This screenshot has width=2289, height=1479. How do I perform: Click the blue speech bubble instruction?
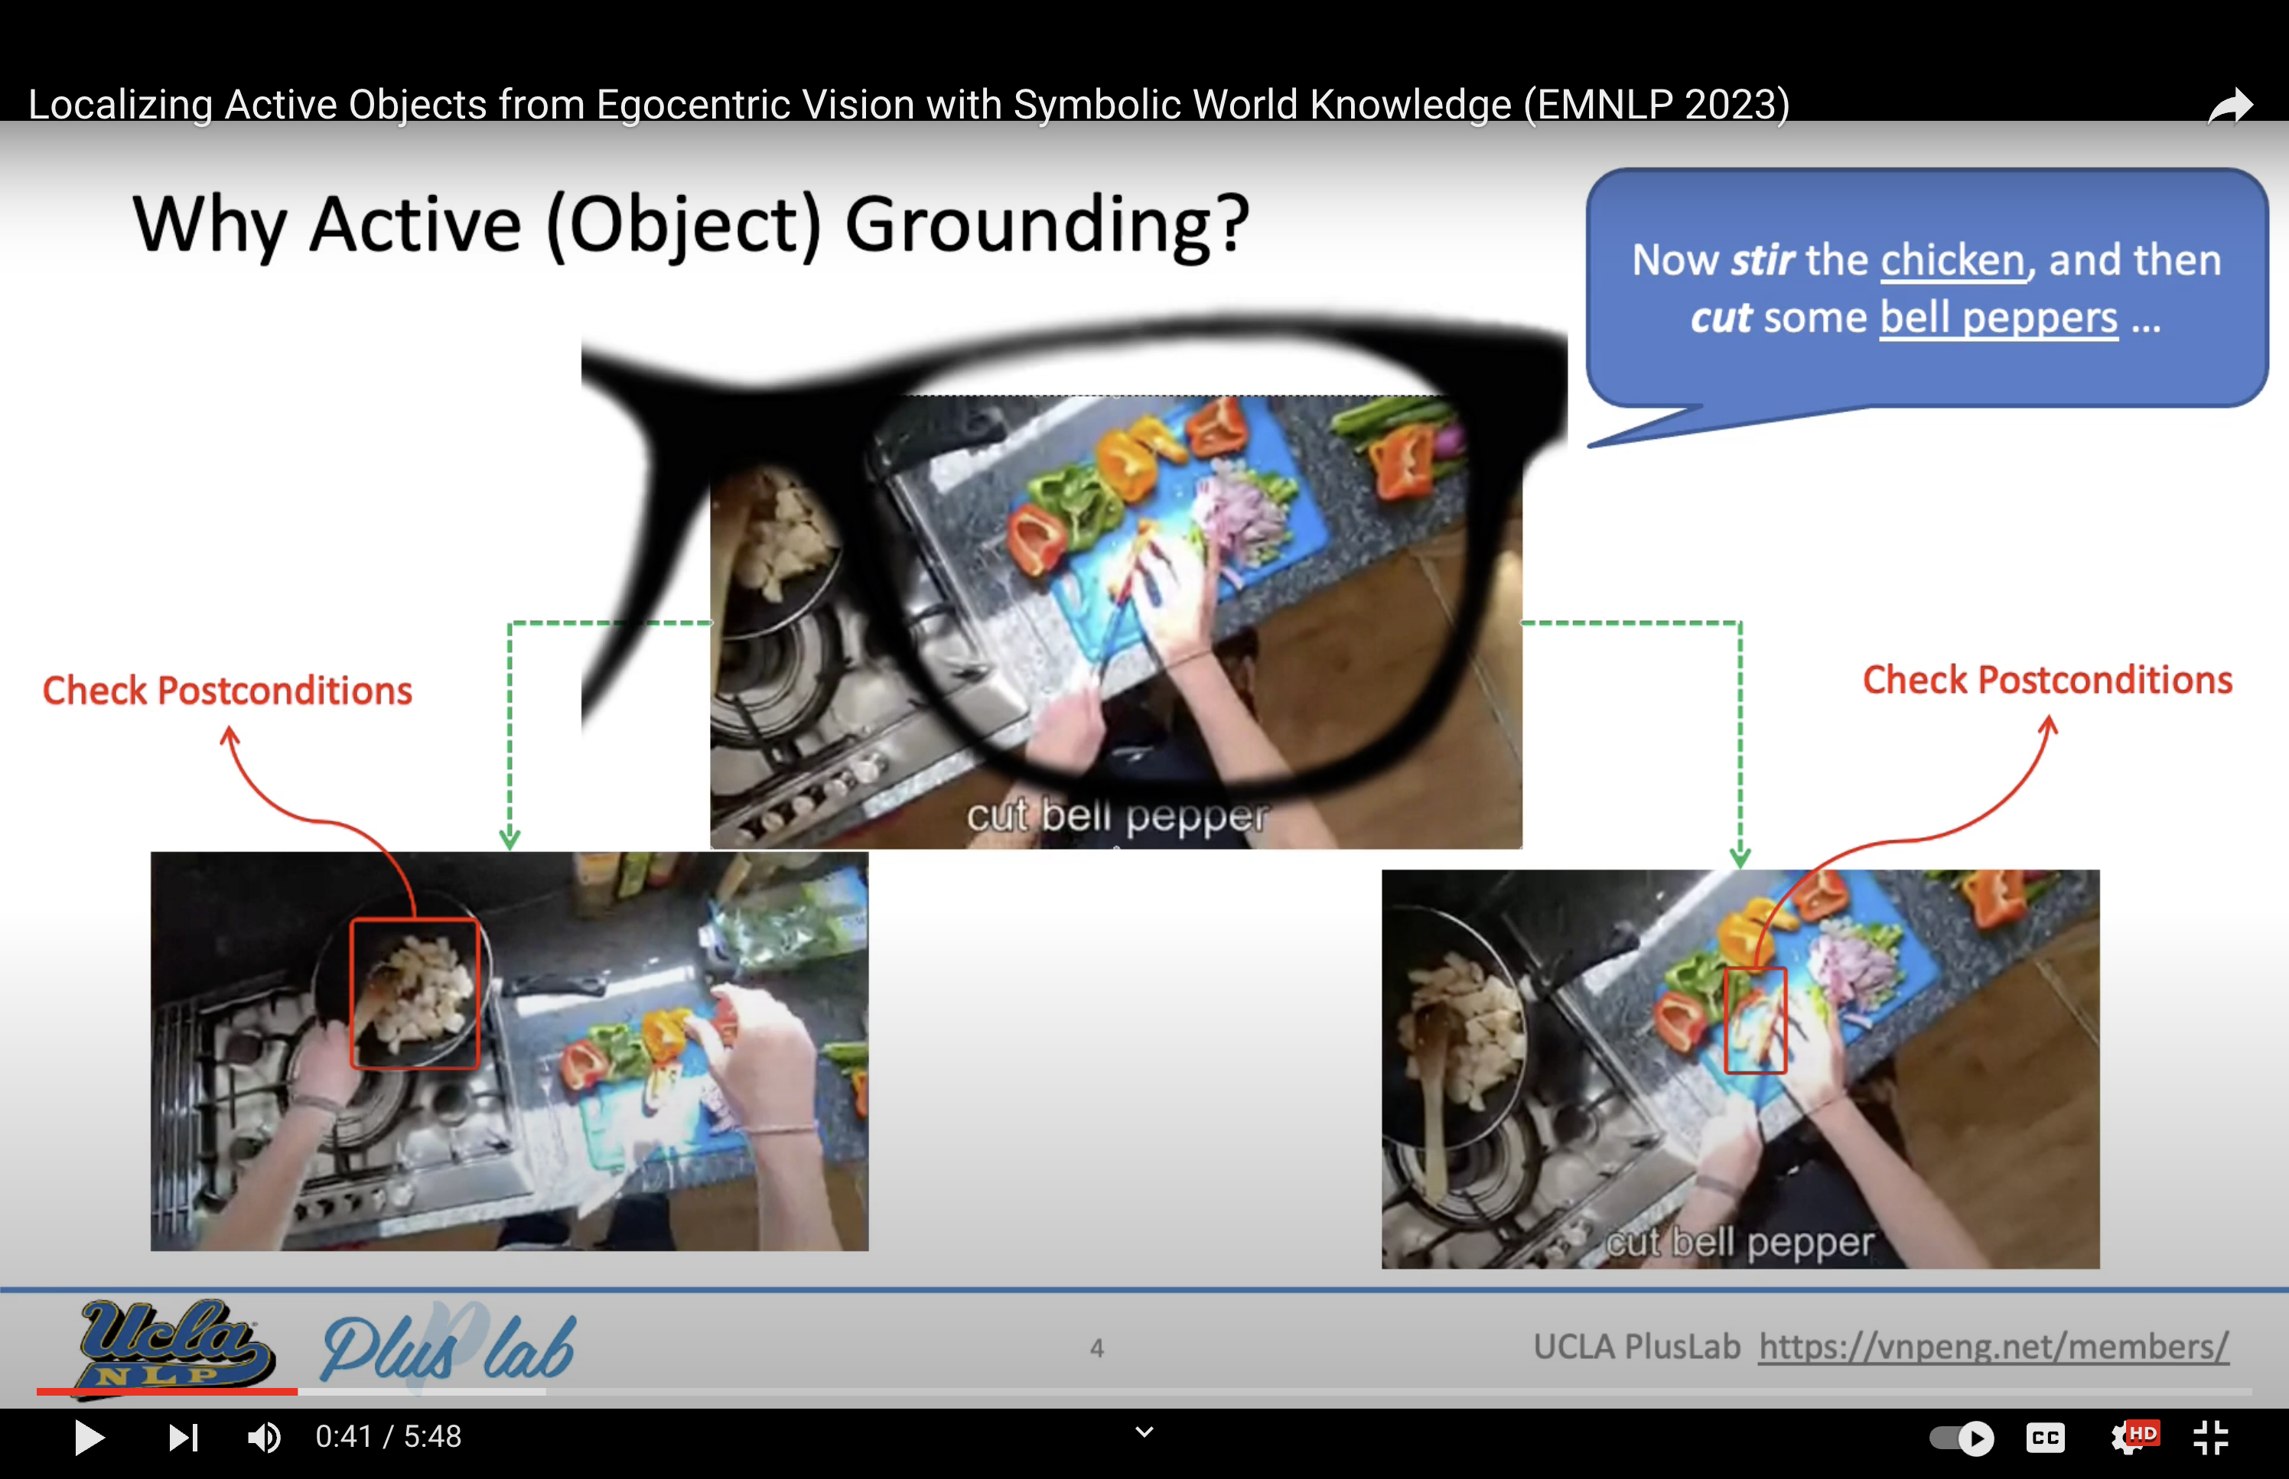click(x=1926, y=288)
